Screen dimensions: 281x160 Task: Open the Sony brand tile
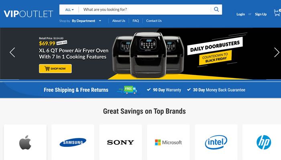[x=120, y=142]
